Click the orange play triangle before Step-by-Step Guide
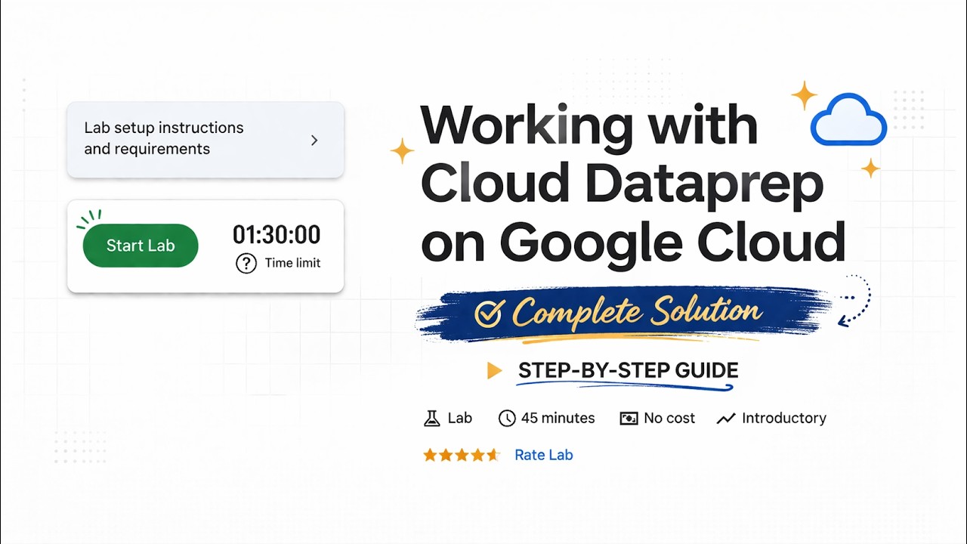The height and width of the screenshot is (544, 967). coord(495,370)
